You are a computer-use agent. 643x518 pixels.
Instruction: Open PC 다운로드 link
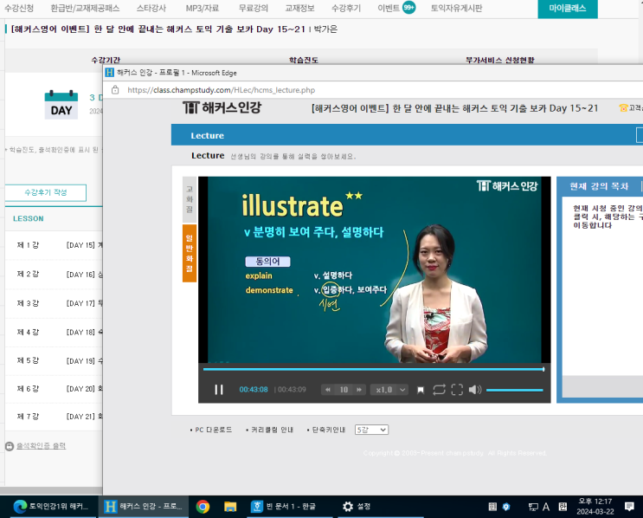coord(211,430)
